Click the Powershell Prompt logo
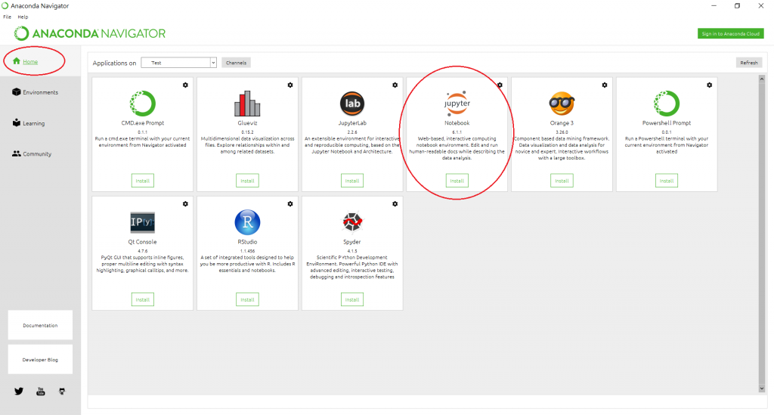 [667, 103]
